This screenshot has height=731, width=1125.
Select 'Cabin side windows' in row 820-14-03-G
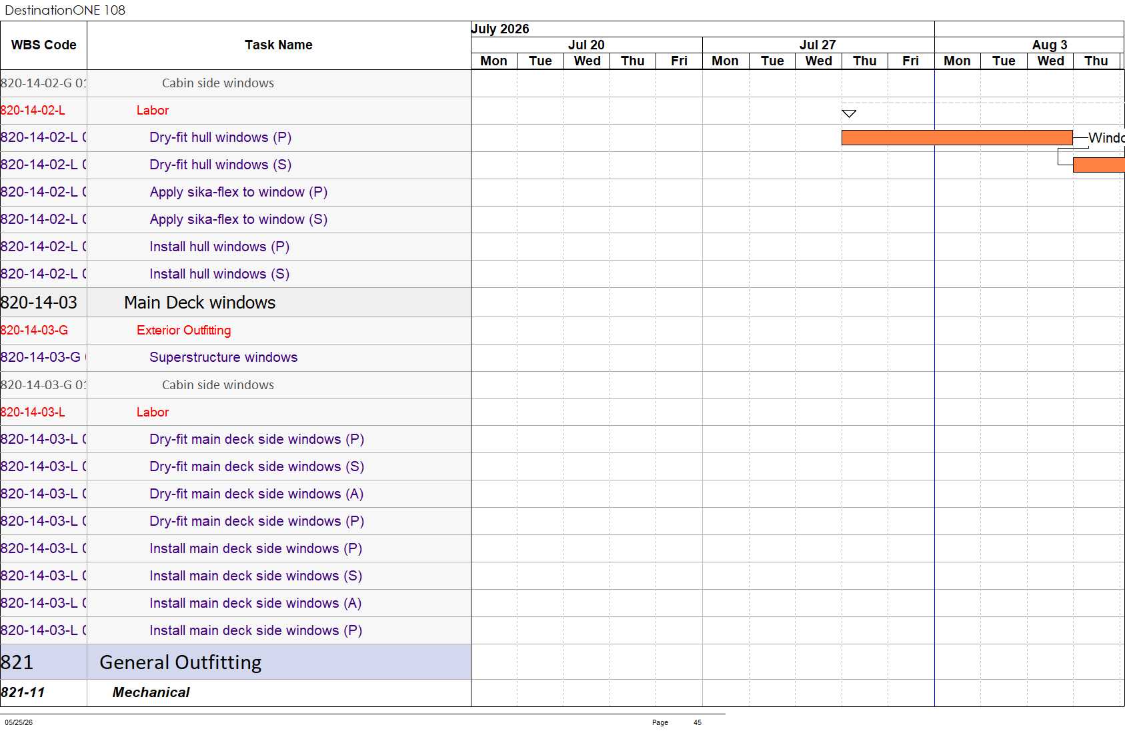[218, 385]
